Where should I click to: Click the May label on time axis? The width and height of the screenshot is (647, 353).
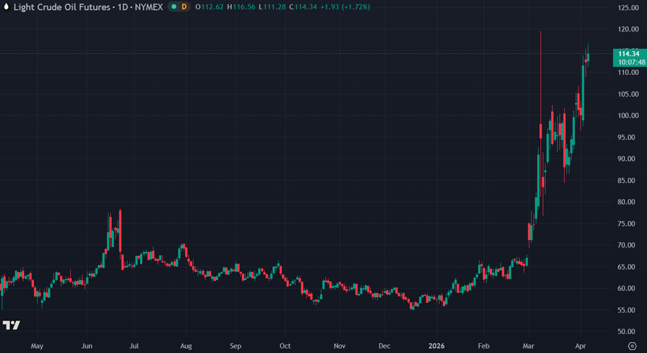coord(36,346)
